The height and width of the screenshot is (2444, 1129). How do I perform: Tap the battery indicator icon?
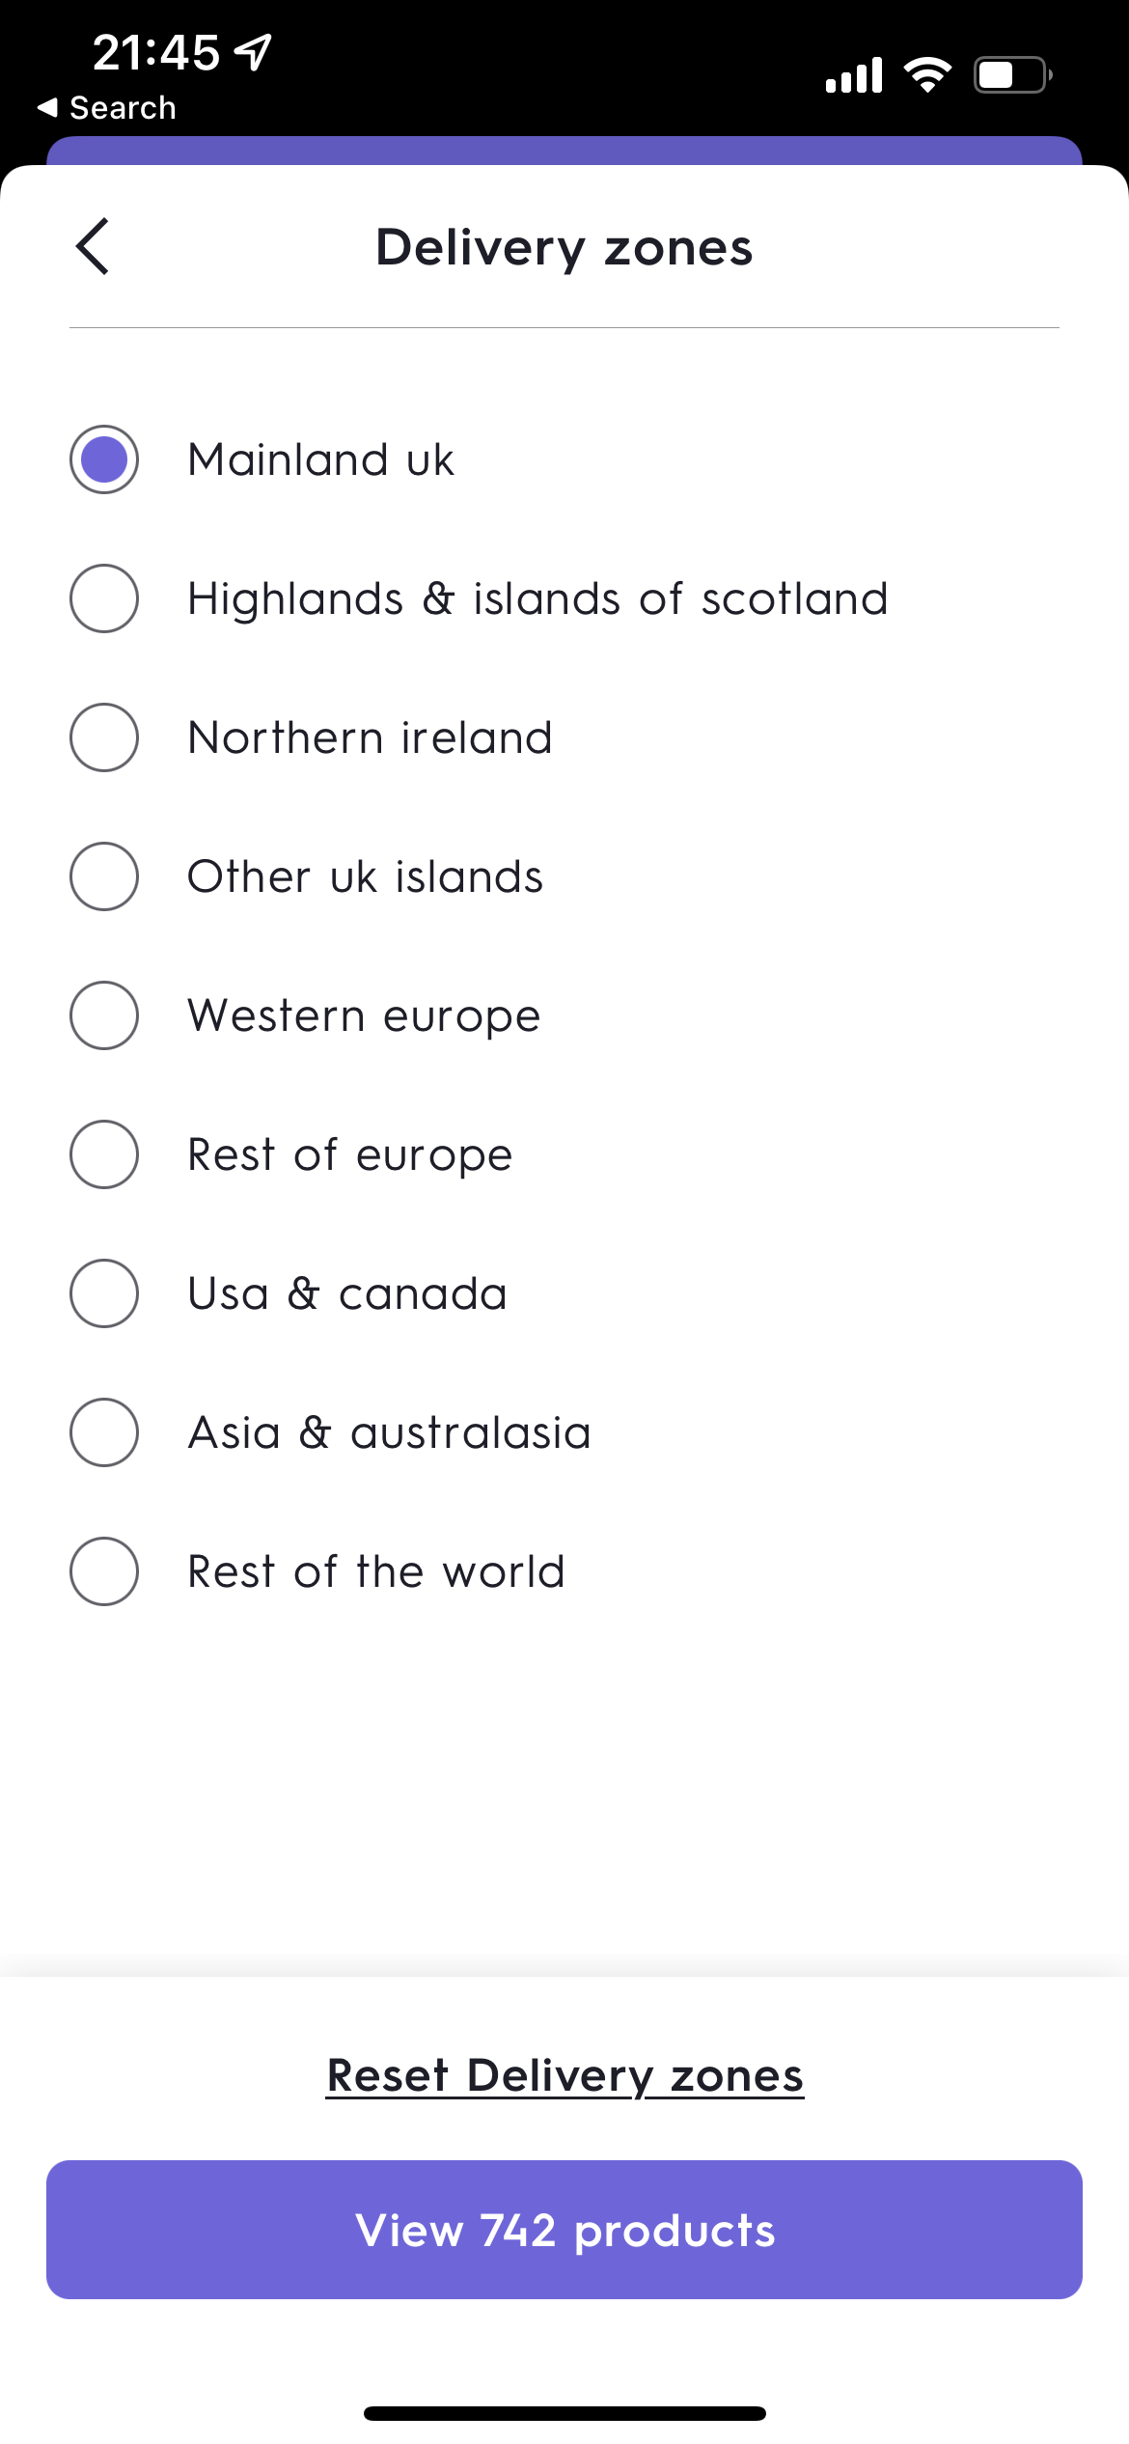pyautogui.click(x=1012, y=74)
